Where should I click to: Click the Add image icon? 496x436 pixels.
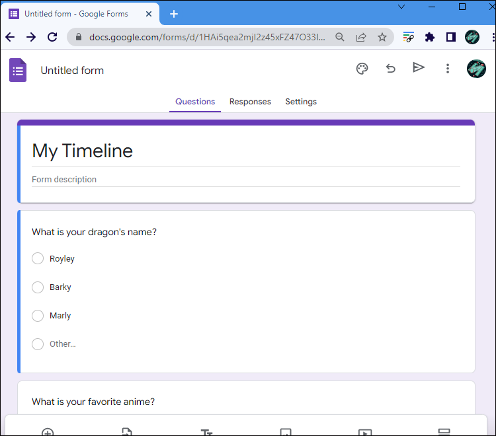pos(286,432)
